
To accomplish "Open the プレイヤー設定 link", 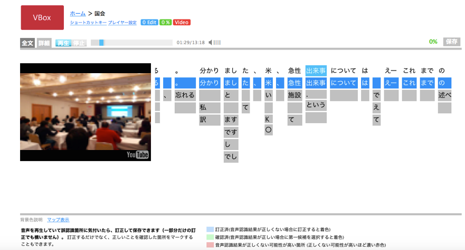I will pyautogui.click(x=122, y=23).
